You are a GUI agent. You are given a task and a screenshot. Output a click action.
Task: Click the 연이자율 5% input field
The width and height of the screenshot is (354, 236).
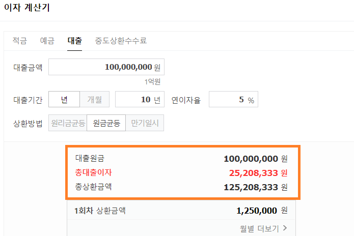(233, 99)
